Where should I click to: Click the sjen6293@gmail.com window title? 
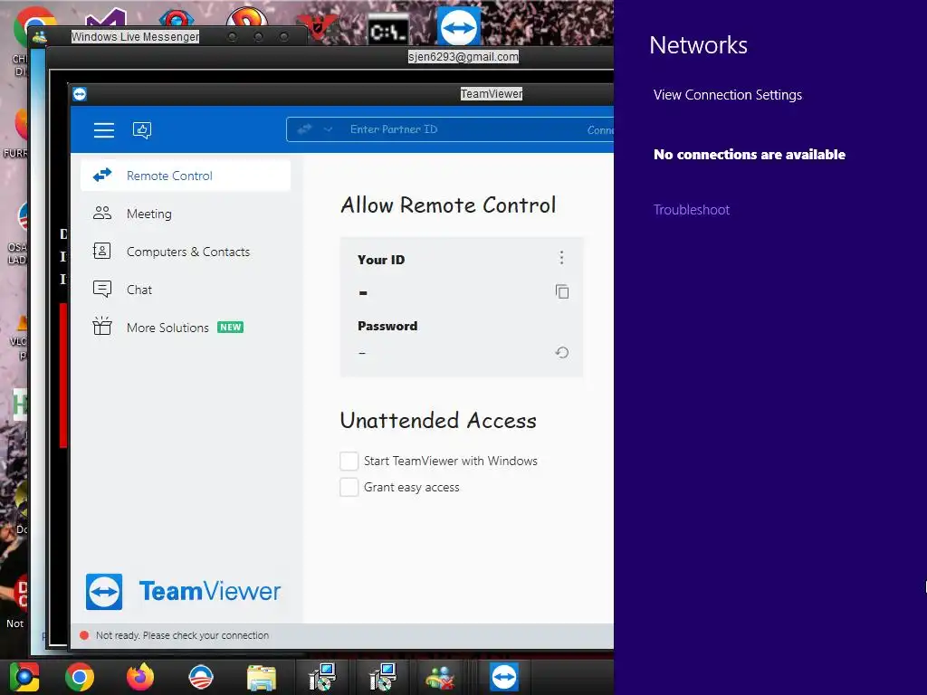[463, 57]
